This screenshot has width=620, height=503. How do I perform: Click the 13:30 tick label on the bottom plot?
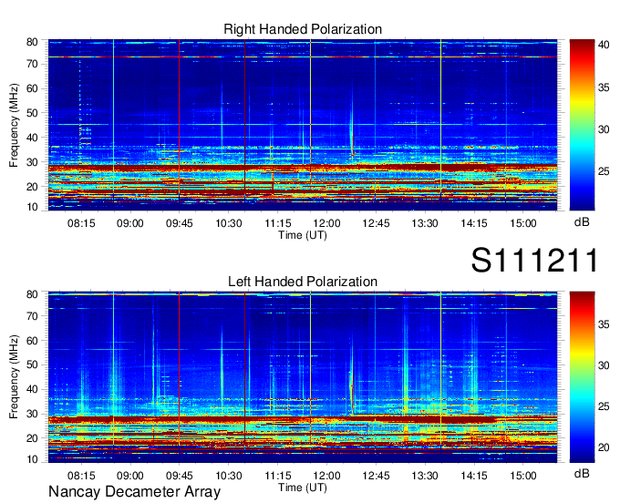click(425, 476)
